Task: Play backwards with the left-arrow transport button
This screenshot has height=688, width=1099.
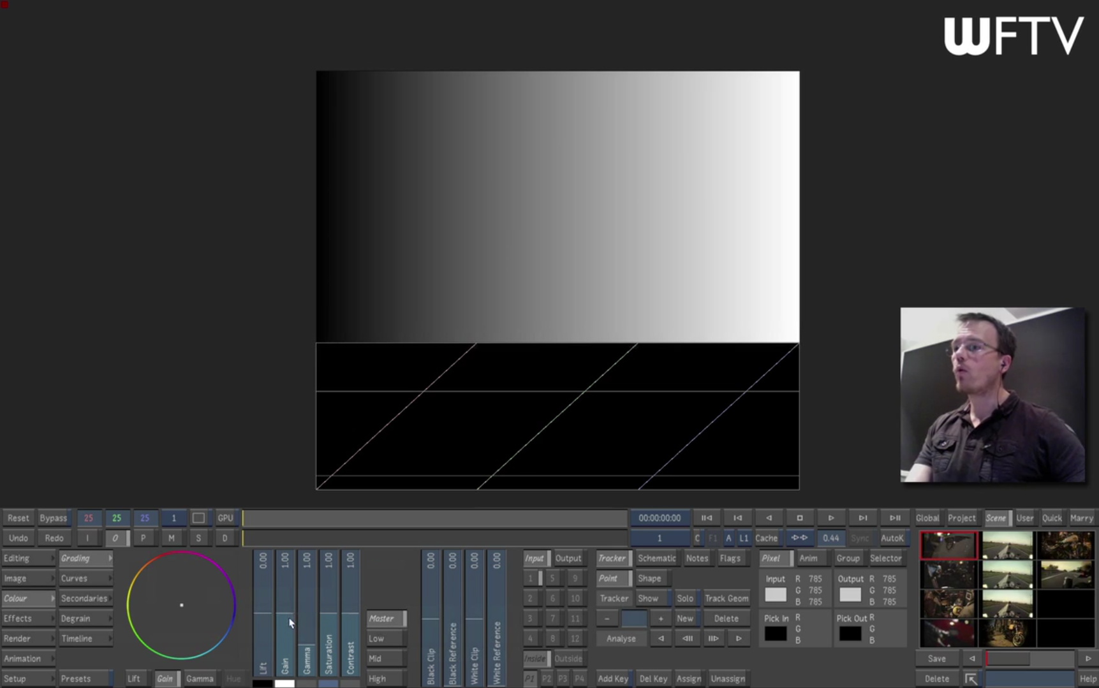Action: tap(769, 518)
